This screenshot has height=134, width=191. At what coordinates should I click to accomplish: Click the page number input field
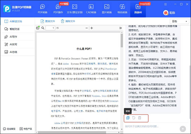tap(50, 28)
